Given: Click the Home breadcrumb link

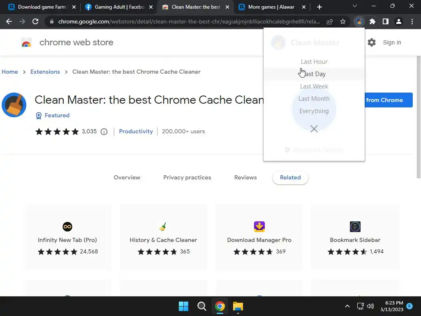Looking at the screenshot, I should click(x=10, y=72).
